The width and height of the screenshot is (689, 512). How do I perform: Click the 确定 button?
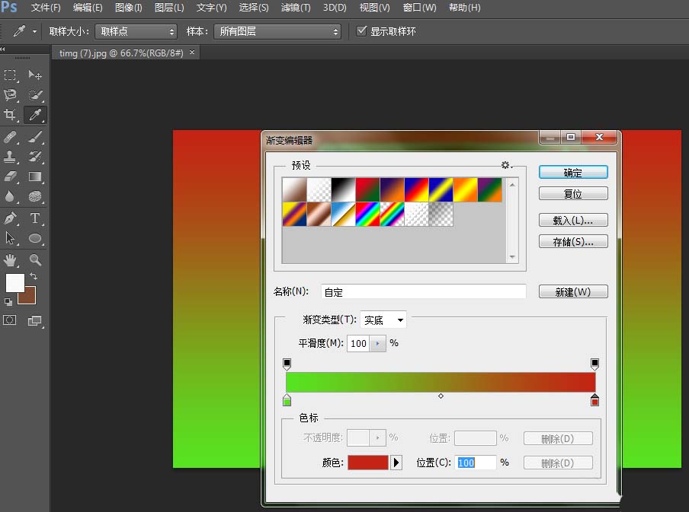572,172
